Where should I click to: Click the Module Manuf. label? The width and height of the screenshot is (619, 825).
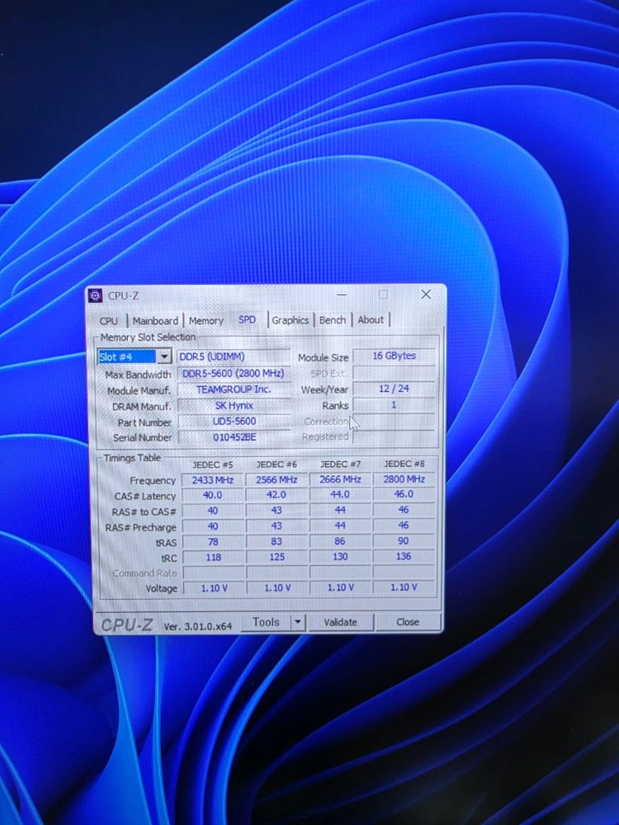click(139, 390)
